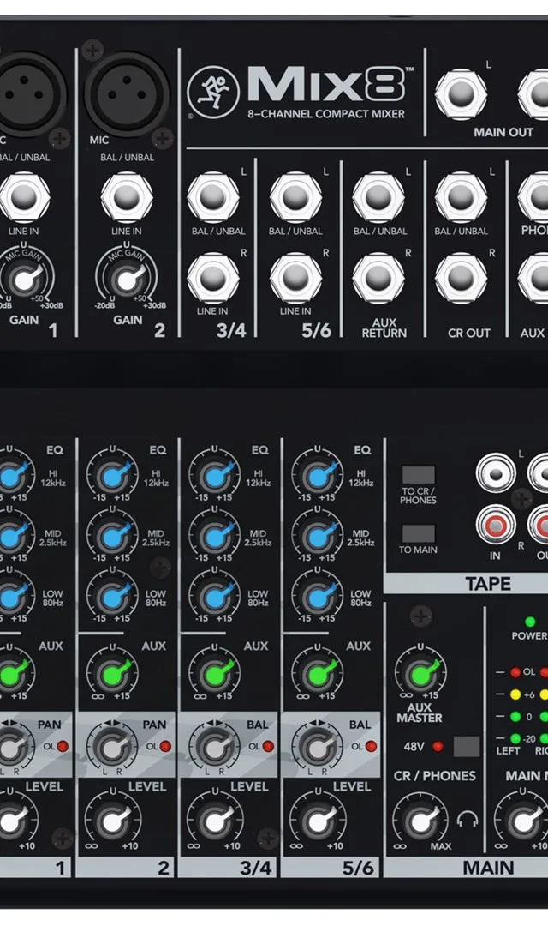Toggle the TO CR / PHONES tape button
Image resolution: width=548 pixels, height=926 pixels.
click(418, 475)
